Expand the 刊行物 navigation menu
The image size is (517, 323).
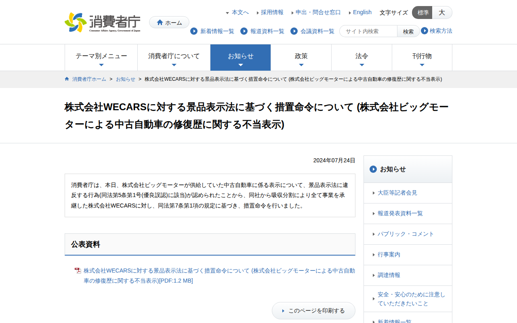pos(422,58)
